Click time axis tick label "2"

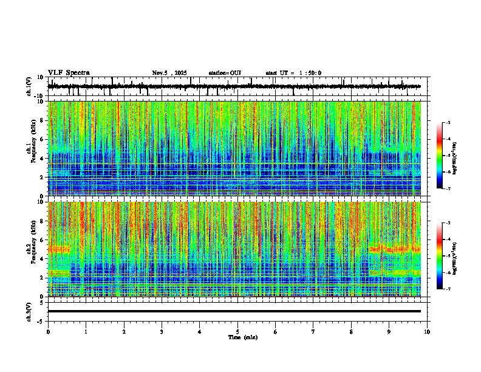click(x=124, y=332)
